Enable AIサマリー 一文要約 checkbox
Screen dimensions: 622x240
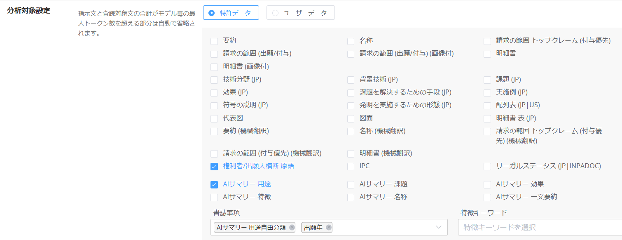point(487,198)
